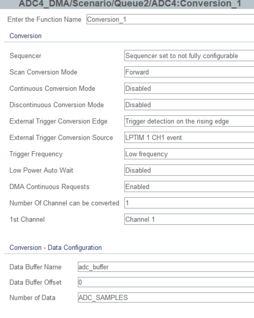Click the DMA Continuous Requests label
The height and width of the screenshot is (318, 254).
click(49, 187)
